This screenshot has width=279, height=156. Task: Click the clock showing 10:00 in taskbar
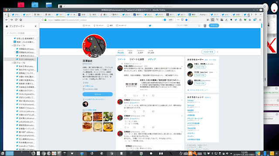[x=244, y=153]
